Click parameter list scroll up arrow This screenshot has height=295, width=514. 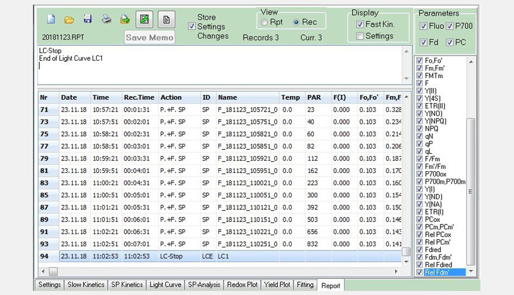(471, 62)
